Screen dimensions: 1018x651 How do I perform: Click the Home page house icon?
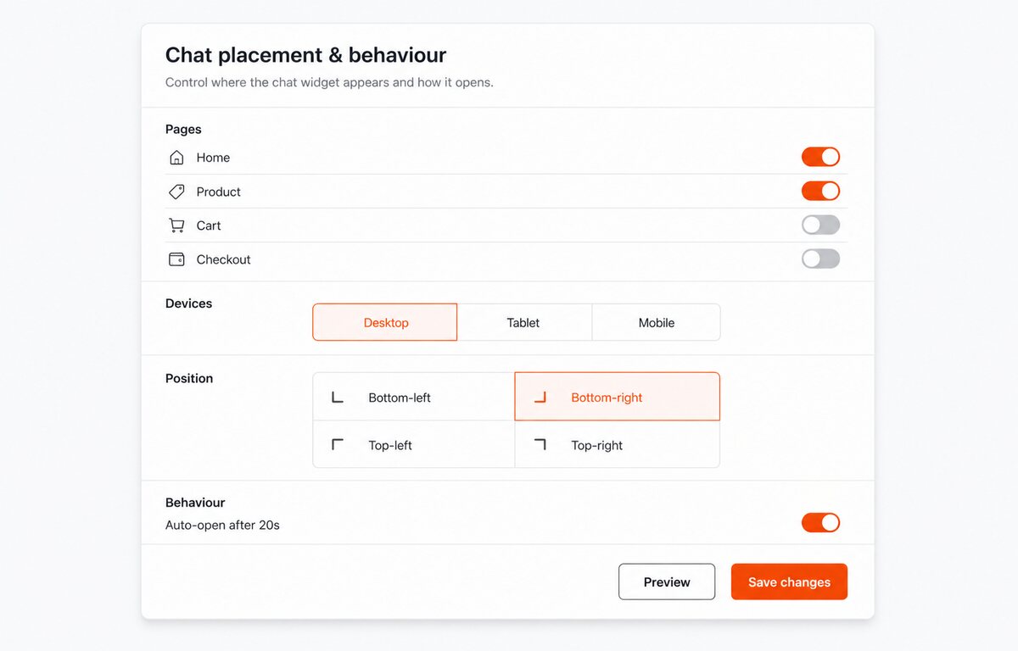(x=176, y=158)
